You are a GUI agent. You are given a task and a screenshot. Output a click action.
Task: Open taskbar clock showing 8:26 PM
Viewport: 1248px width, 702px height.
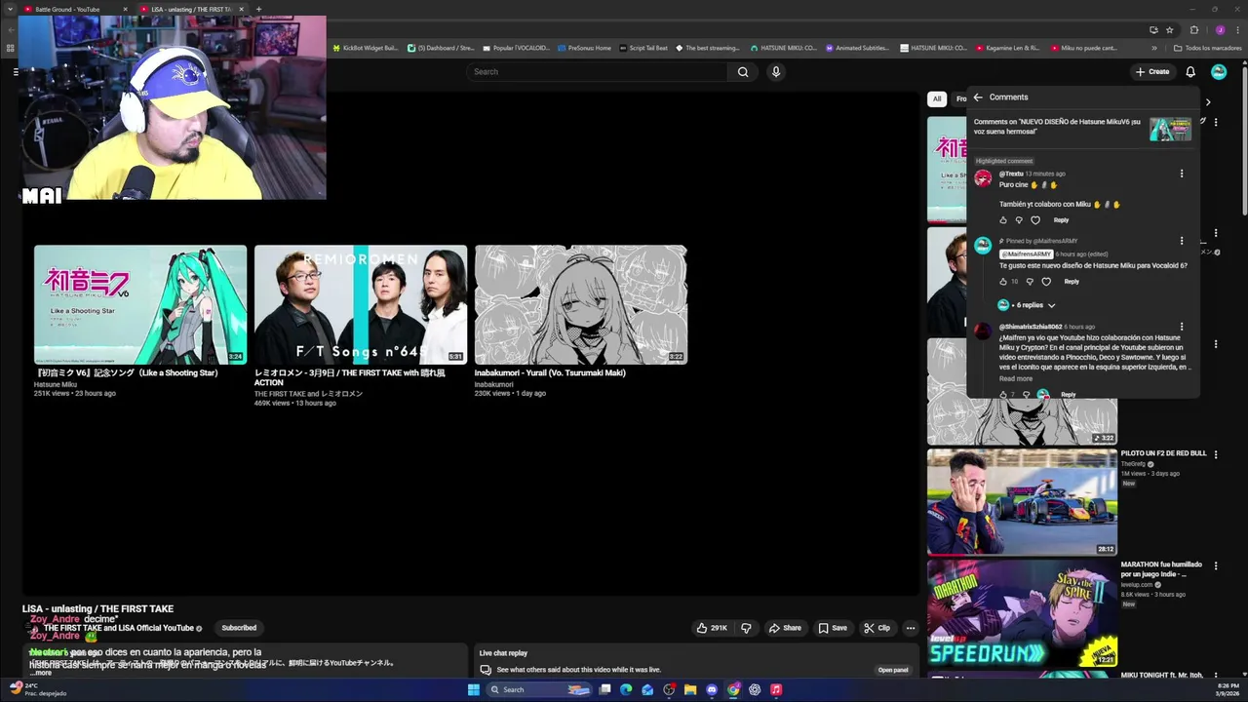(x=1228, y=689)
